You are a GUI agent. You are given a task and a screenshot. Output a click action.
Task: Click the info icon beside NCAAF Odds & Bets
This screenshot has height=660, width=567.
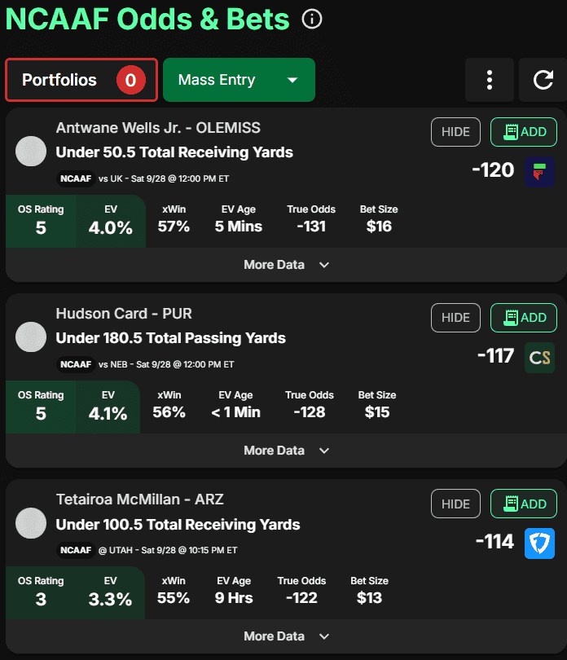click(311, 19)
